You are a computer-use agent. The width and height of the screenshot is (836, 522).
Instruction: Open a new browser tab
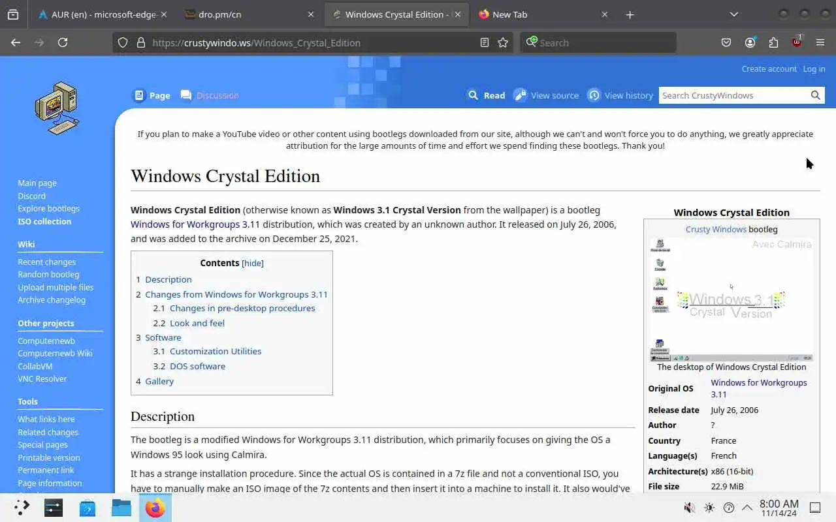pyautogui.click(x=630, y=14)
